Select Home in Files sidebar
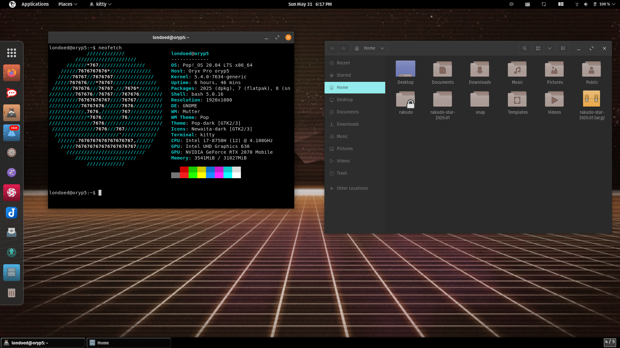620x348 pixels. pyautogui.click(x=355, y=88)
